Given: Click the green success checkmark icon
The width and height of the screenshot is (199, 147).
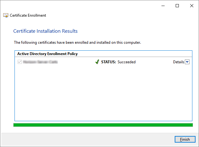Looking at the screenshot, I should [97, 62].
